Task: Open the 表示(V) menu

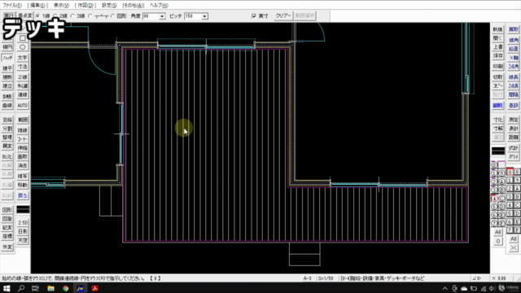Action: 62,6
